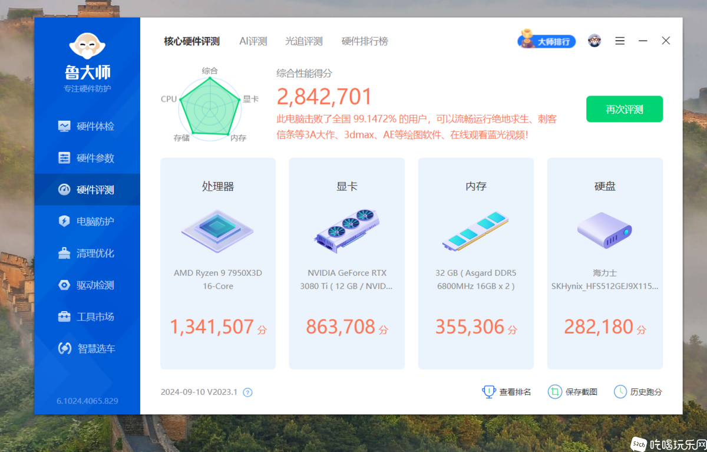Viewport: 707px width, 452px height.
Task: Click 32 GB Asgard DDR5 text
Action: tap(476, 279)
